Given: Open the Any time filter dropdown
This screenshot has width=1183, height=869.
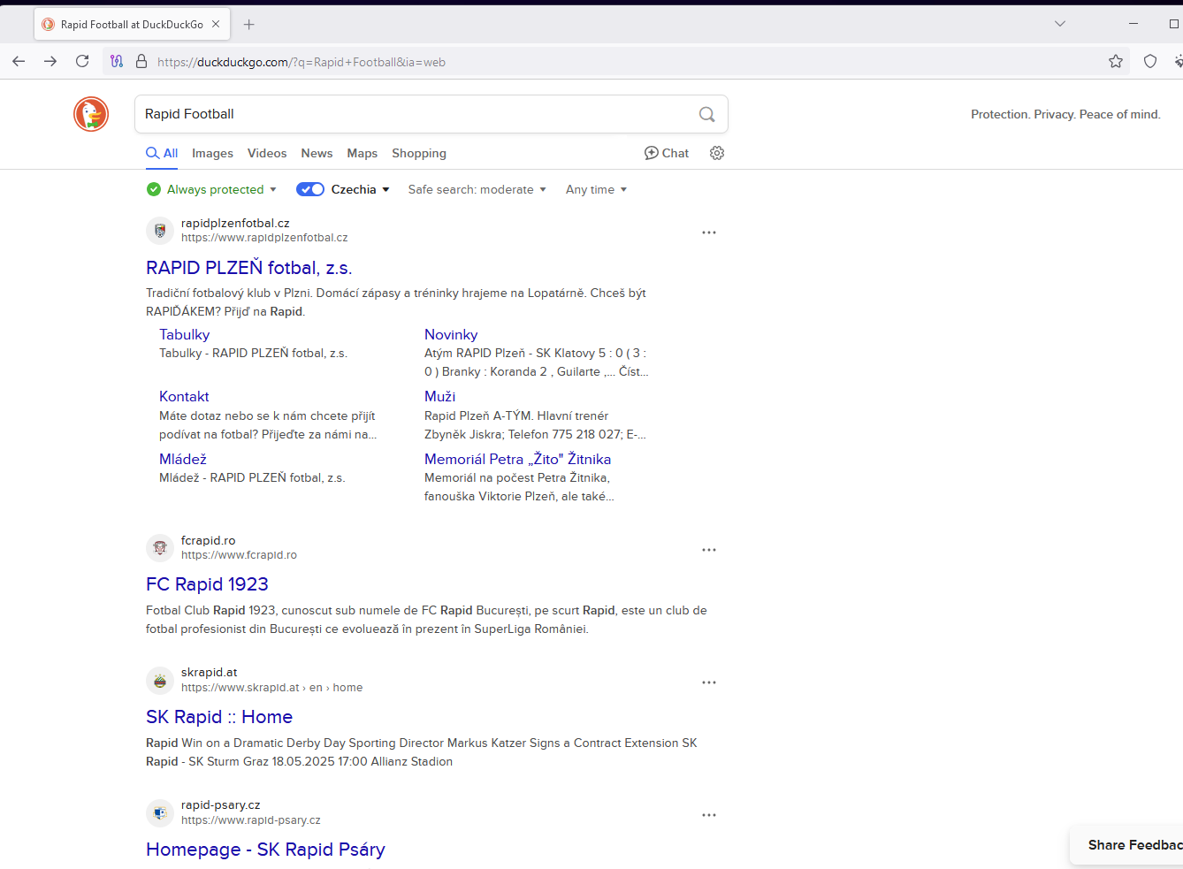Looking at the screenshot, I should coord(597,189).
